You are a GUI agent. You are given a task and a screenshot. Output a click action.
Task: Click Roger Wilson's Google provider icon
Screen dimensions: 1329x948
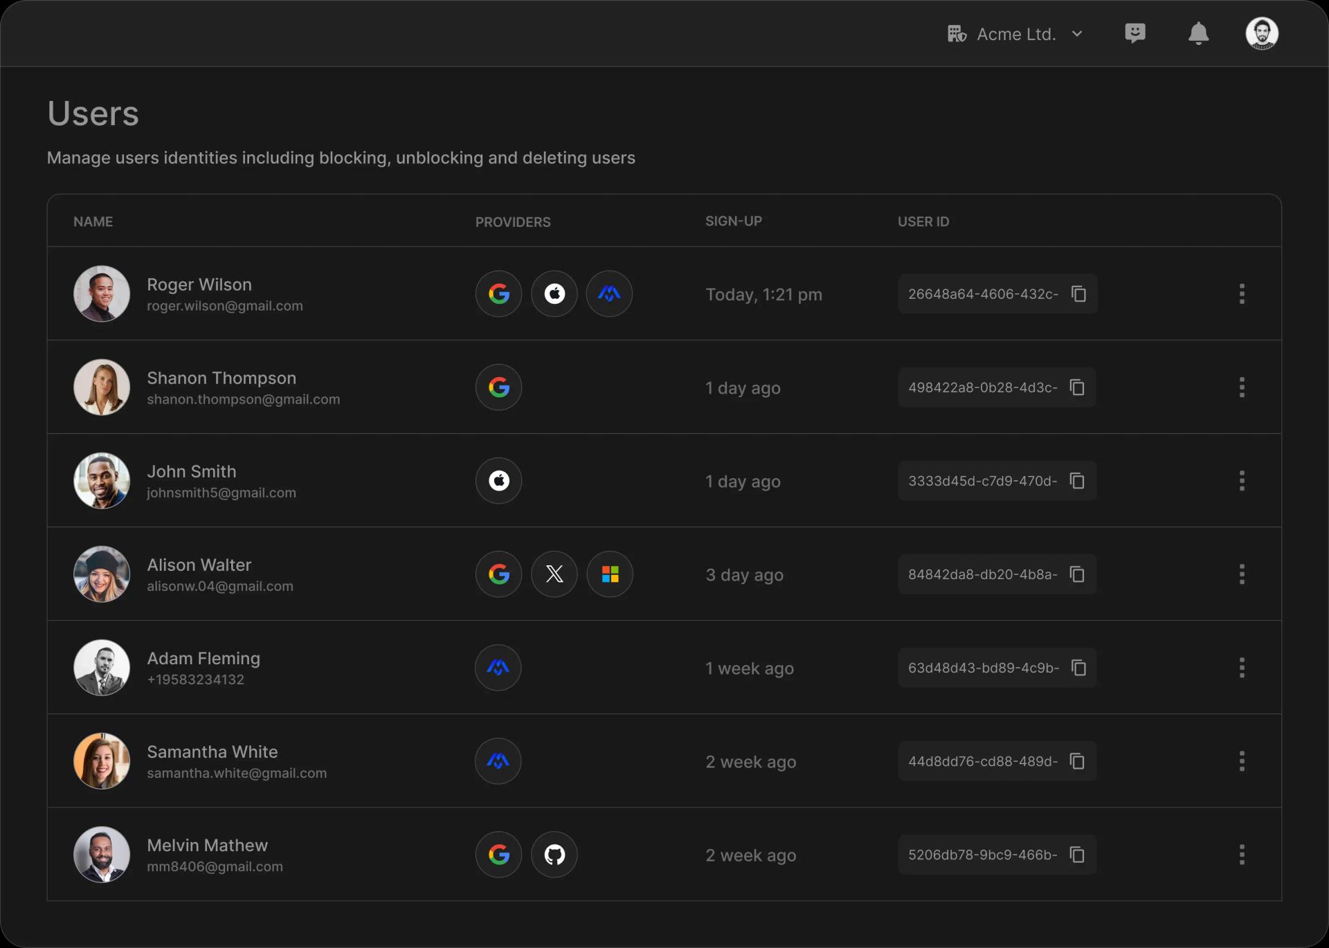pos(498,293)
